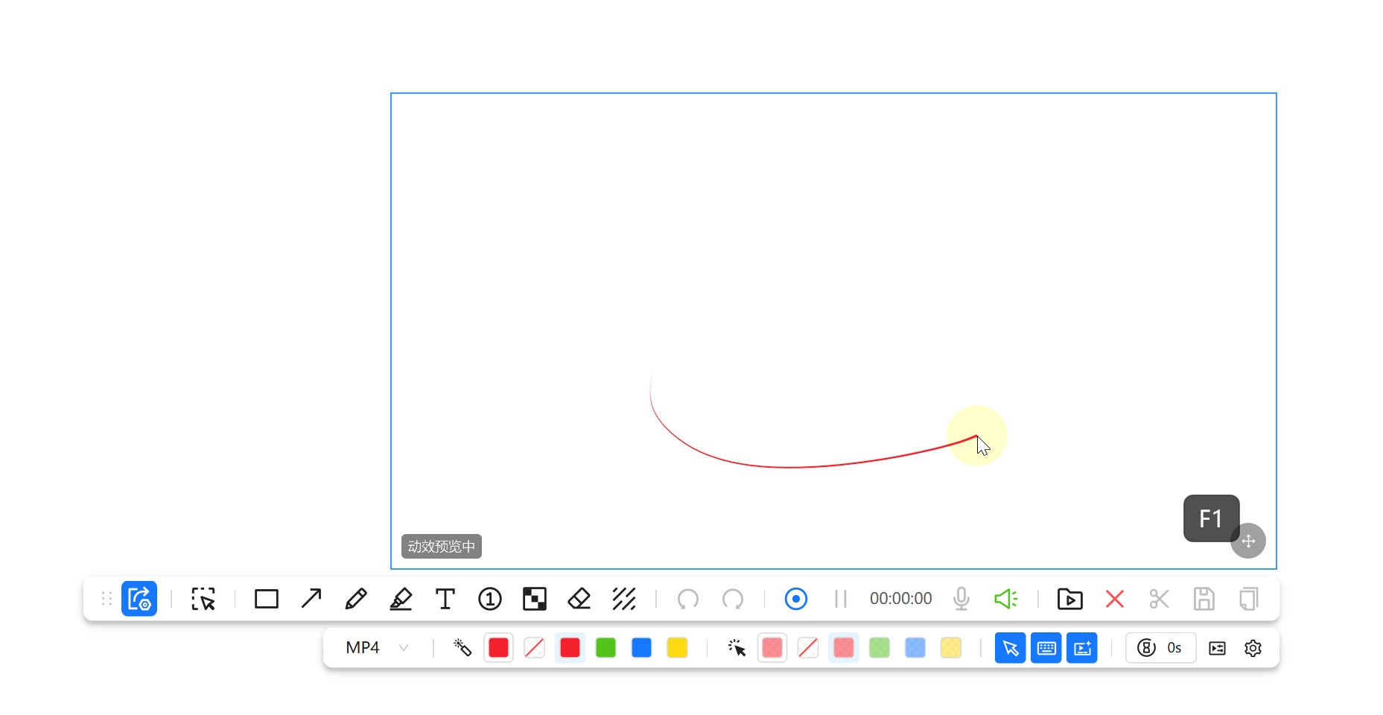Image resolution: width=1383 pixels, height=715 pixels.
Task: Pick the translucent yellow click highlight
Action: tap(951, 648)
